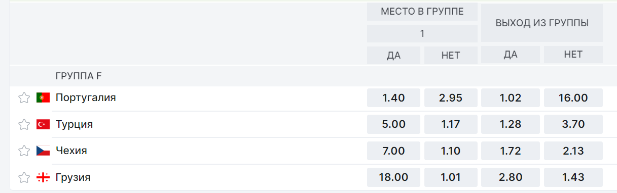
Task: Open the Португалия team link
Action: pyautogui.click(x=86, y=98)
